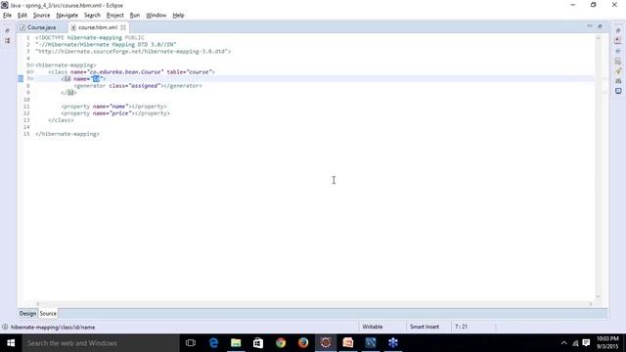Open the blue snowflake taskbar icon
Image resolution: width=626 pixels, height=352 pixels.
pos(393,343)
